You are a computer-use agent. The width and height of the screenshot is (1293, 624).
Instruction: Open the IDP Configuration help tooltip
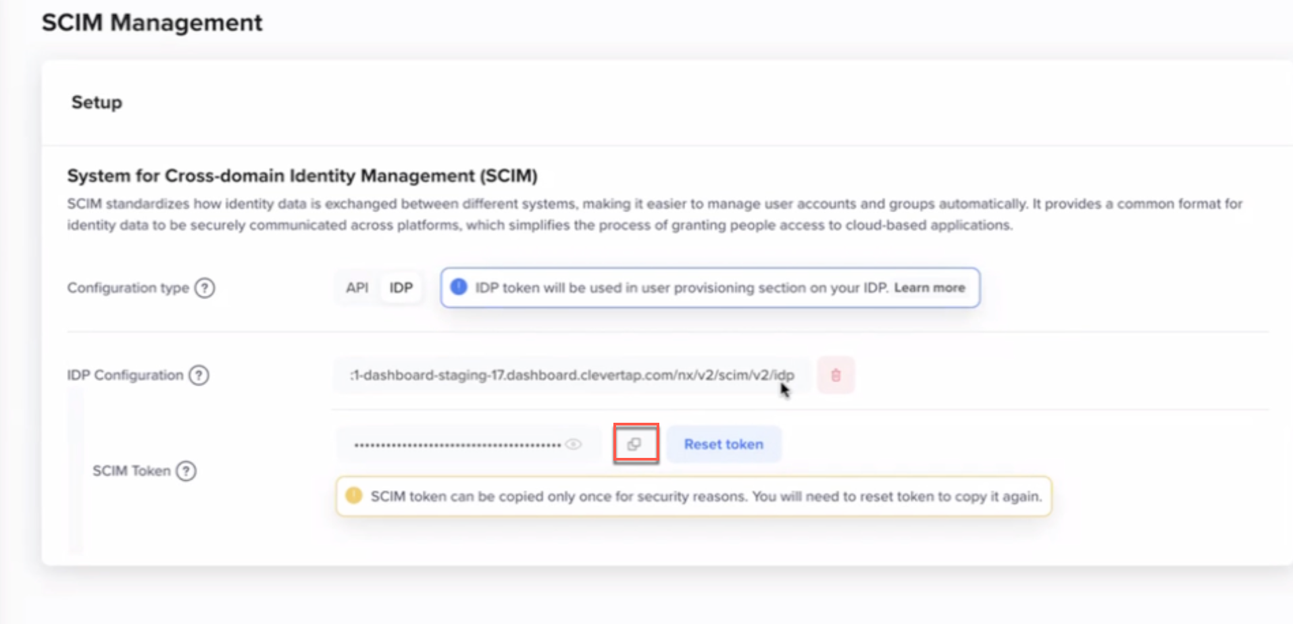click(x=198, y=375)
